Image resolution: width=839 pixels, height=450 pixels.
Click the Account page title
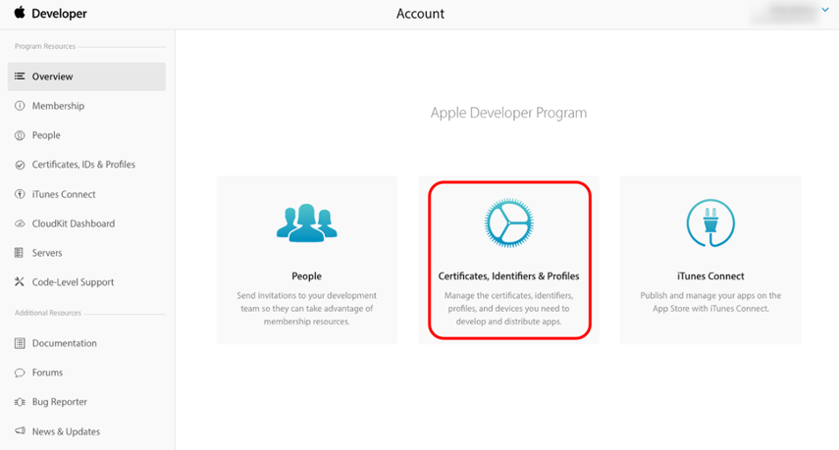pos(420,14)
